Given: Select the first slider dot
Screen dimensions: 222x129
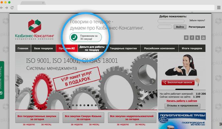Looking at the screenshot, I should [x=73, y=105].
